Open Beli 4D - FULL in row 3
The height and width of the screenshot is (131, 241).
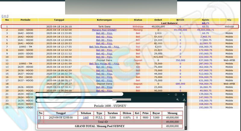[104, 33]
